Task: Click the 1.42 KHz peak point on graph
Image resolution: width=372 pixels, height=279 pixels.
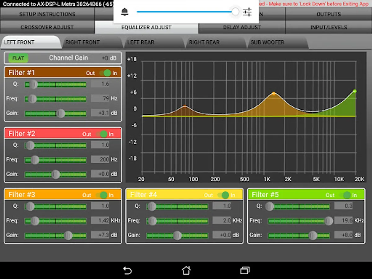Action: [x=274, y=93]
